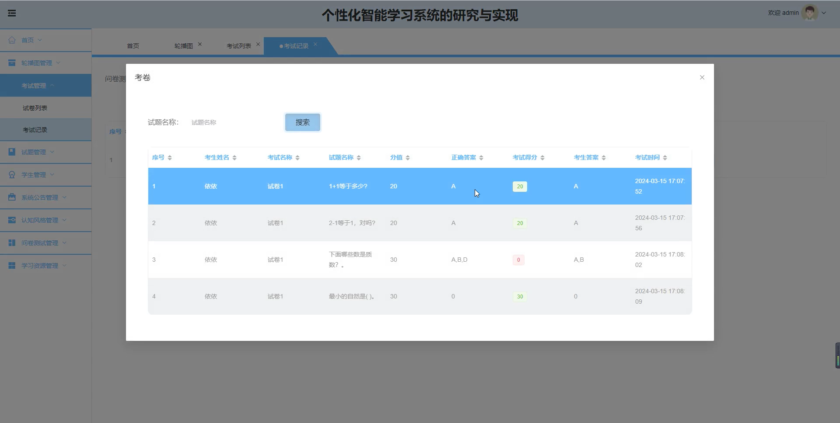The width and height of the screenshot is (840, 423).
Task: Click the 学生管理 sidebar icon
Action: pyautogui.click(x=12, y=174)
